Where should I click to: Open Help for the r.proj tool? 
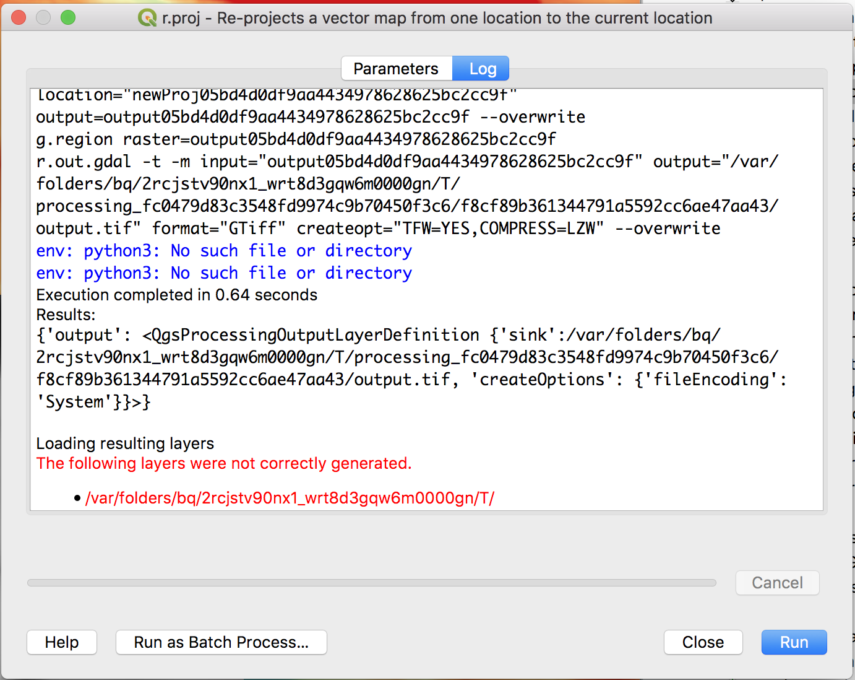61,642
